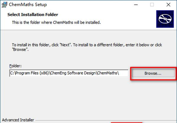Click the separator line beside Advanced Installer

[x=106, y=121]
